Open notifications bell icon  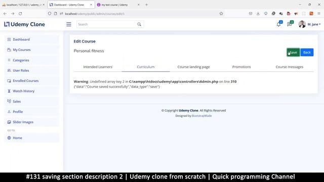[278, 24]
